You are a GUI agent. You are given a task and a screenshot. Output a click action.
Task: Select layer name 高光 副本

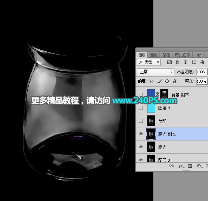pos(167,134)
